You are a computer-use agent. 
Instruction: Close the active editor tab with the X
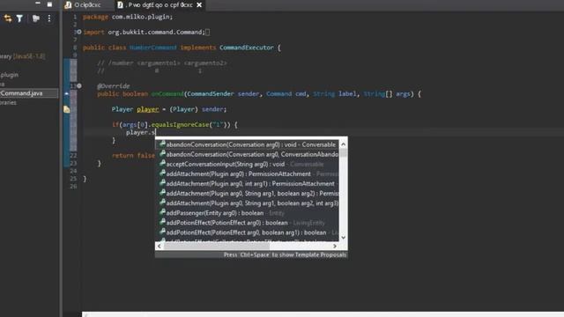point(199,5)
